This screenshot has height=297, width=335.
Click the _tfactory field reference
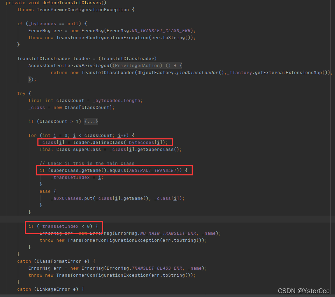click(240, 73)
